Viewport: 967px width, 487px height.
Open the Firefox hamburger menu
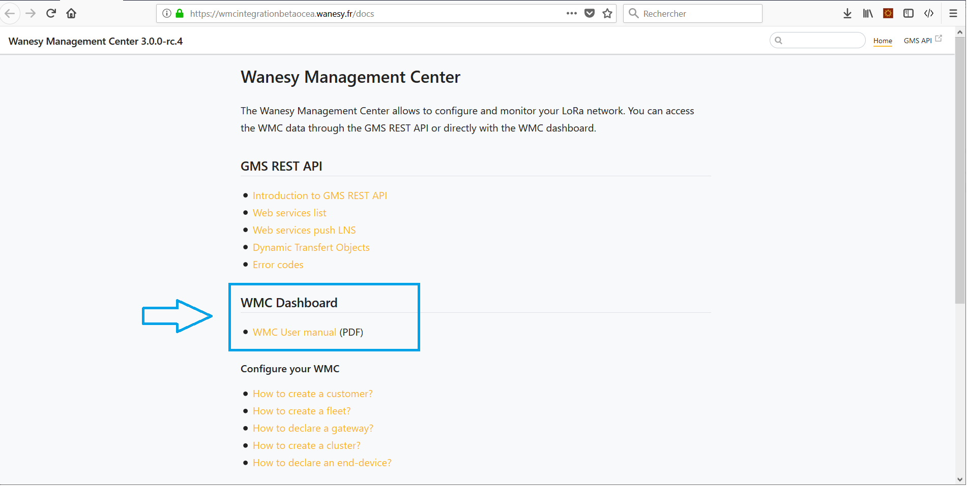coord(953,13)
